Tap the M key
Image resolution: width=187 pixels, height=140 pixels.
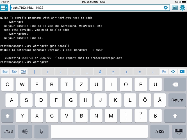pos(111,116)
